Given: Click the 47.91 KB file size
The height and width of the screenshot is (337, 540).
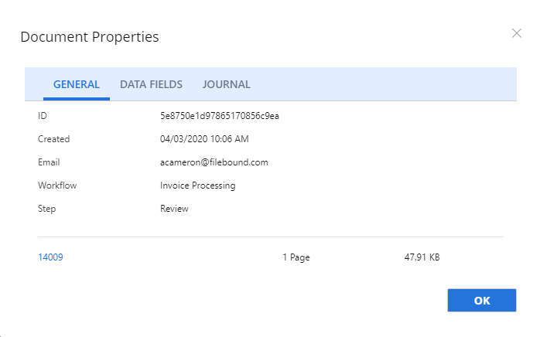Looking at the screenshot, I should tap(417, 257).
